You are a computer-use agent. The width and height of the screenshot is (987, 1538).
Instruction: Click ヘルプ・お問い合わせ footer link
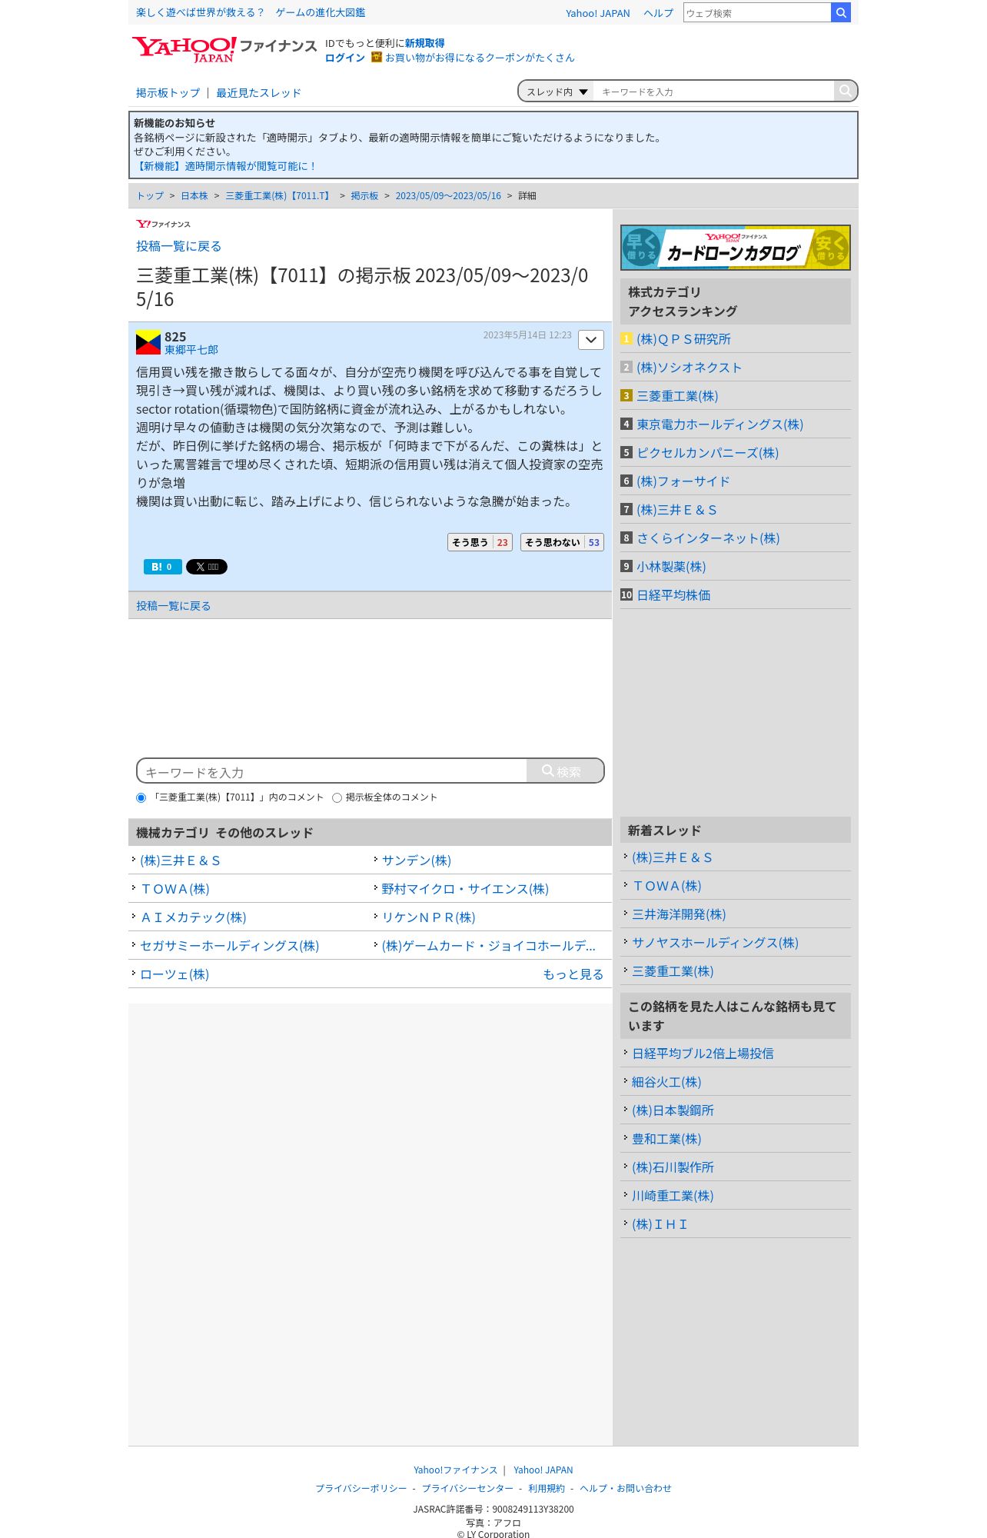(626, 1489)
